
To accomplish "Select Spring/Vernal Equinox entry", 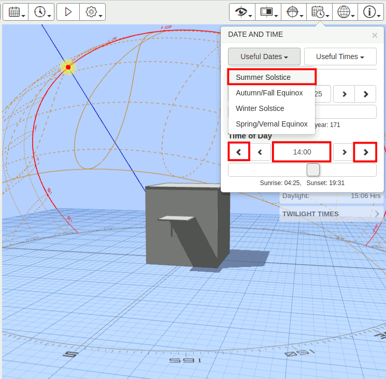I will [271, 124].
